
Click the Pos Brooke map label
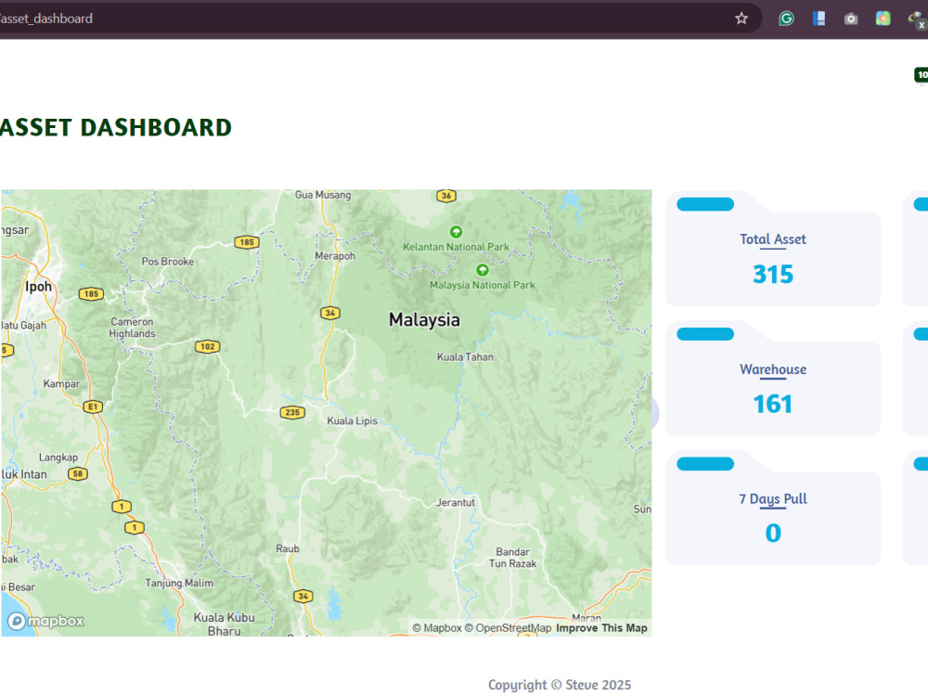click(167, 261)
